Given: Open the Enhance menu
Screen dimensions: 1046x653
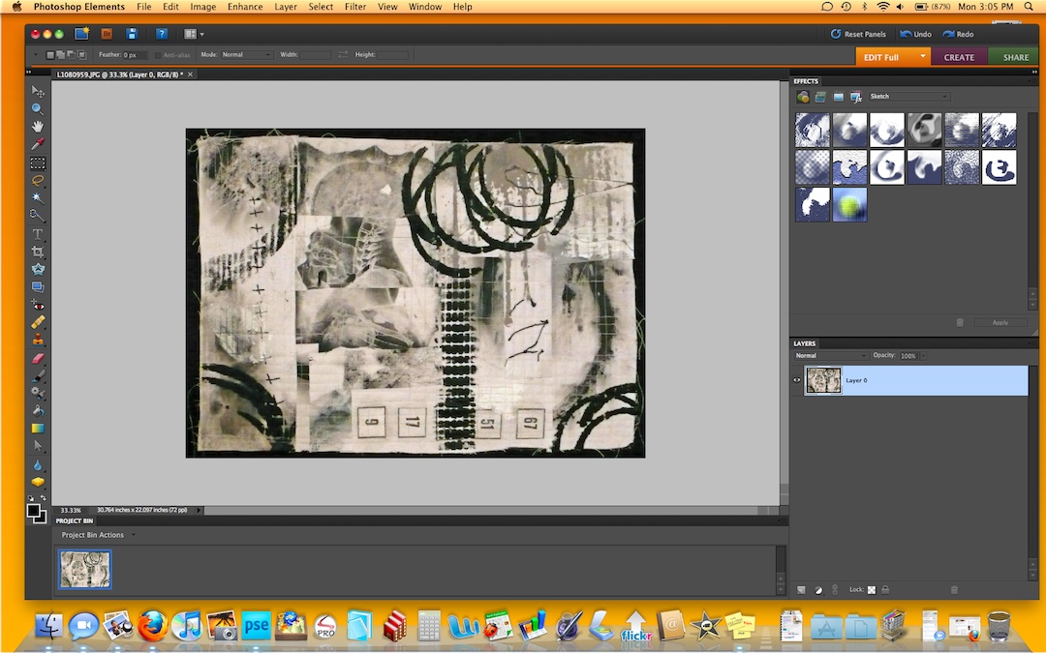Looking at the screenshot, I should pyautogui.click(x=244, y=7).
